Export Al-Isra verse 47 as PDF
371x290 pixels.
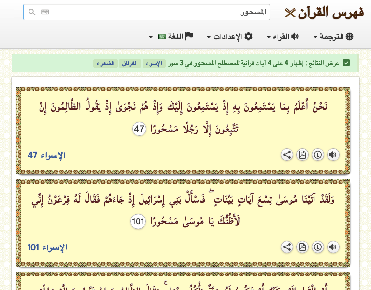pos(302,155)
